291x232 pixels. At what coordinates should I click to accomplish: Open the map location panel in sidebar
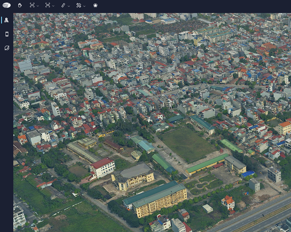[x=7, y=20]
